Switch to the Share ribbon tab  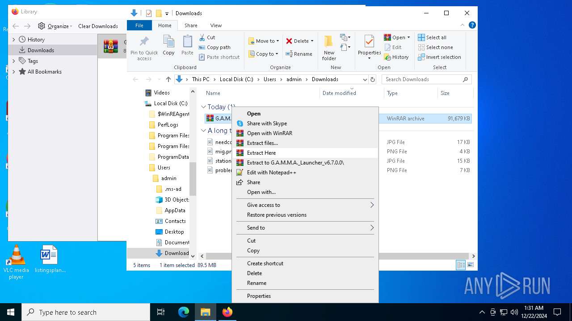(x=191, y=25)
